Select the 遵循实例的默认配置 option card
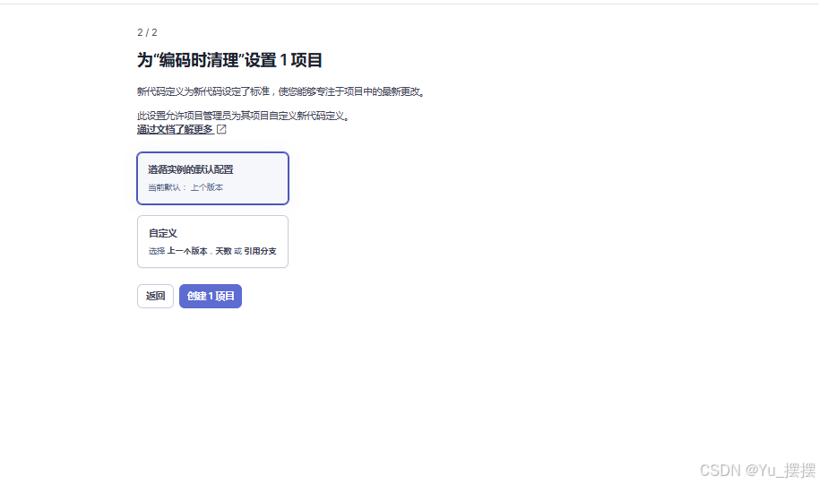This screenshot has width=819, height=484. [212, 178]
